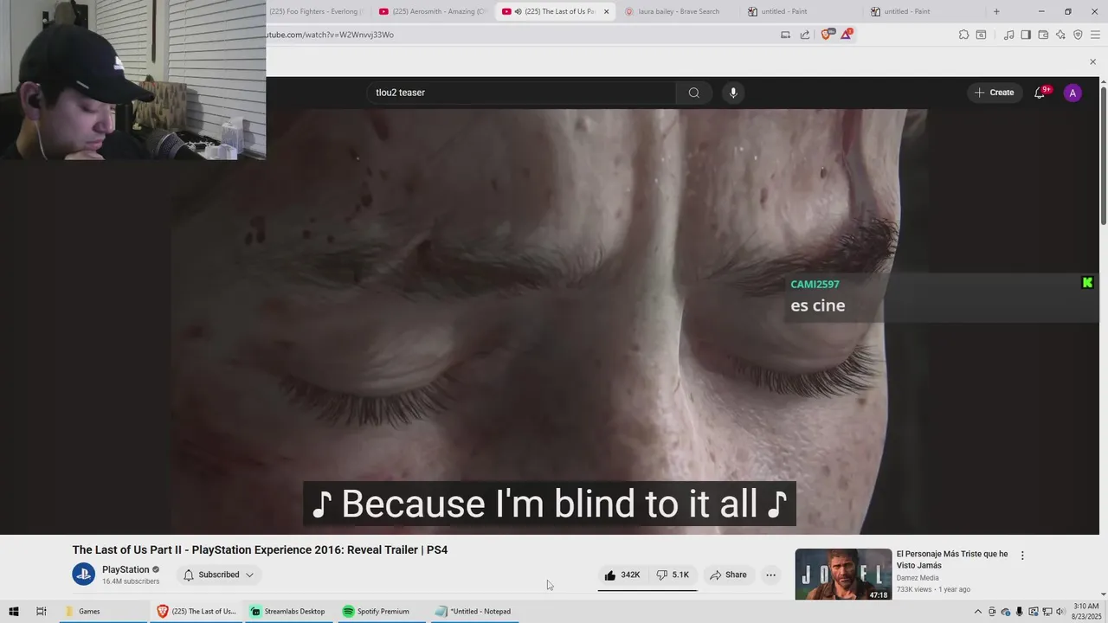Click the share page icon in address bar
The height and width of the screenshot is (623, 1108).
click(805, 35)
